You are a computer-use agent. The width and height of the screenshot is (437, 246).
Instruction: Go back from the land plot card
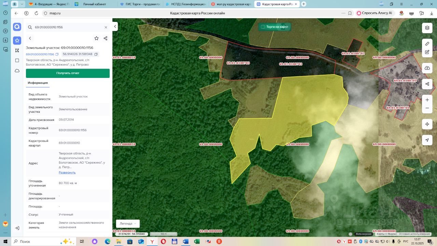tap(30, 38)
